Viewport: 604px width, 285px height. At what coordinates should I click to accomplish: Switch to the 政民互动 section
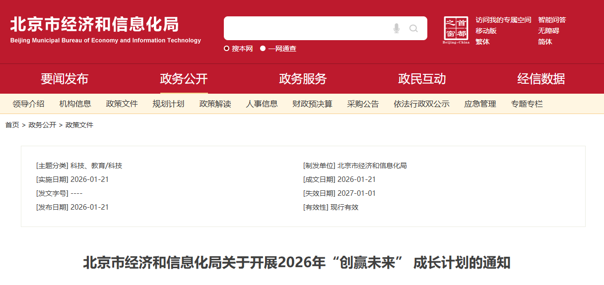[422, 79]
